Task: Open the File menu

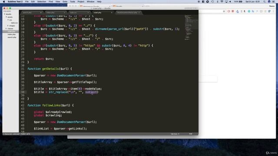Action: pyautogui.click(x=27, y=2)
